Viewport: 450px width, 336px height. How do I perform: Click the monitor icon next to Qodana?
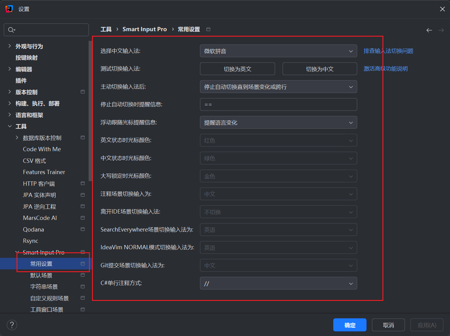(82, 229)
